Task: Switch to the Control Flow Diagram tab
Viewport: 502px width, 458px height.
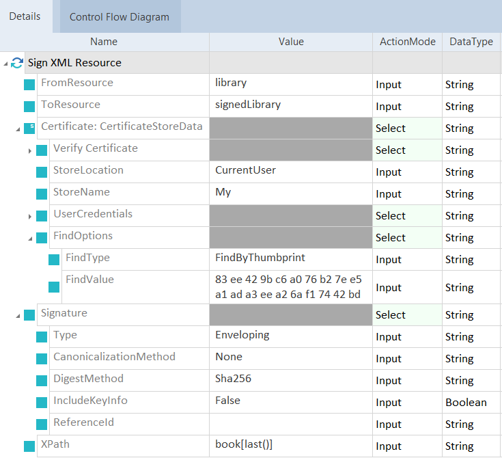Action: (x=120, y=17)
